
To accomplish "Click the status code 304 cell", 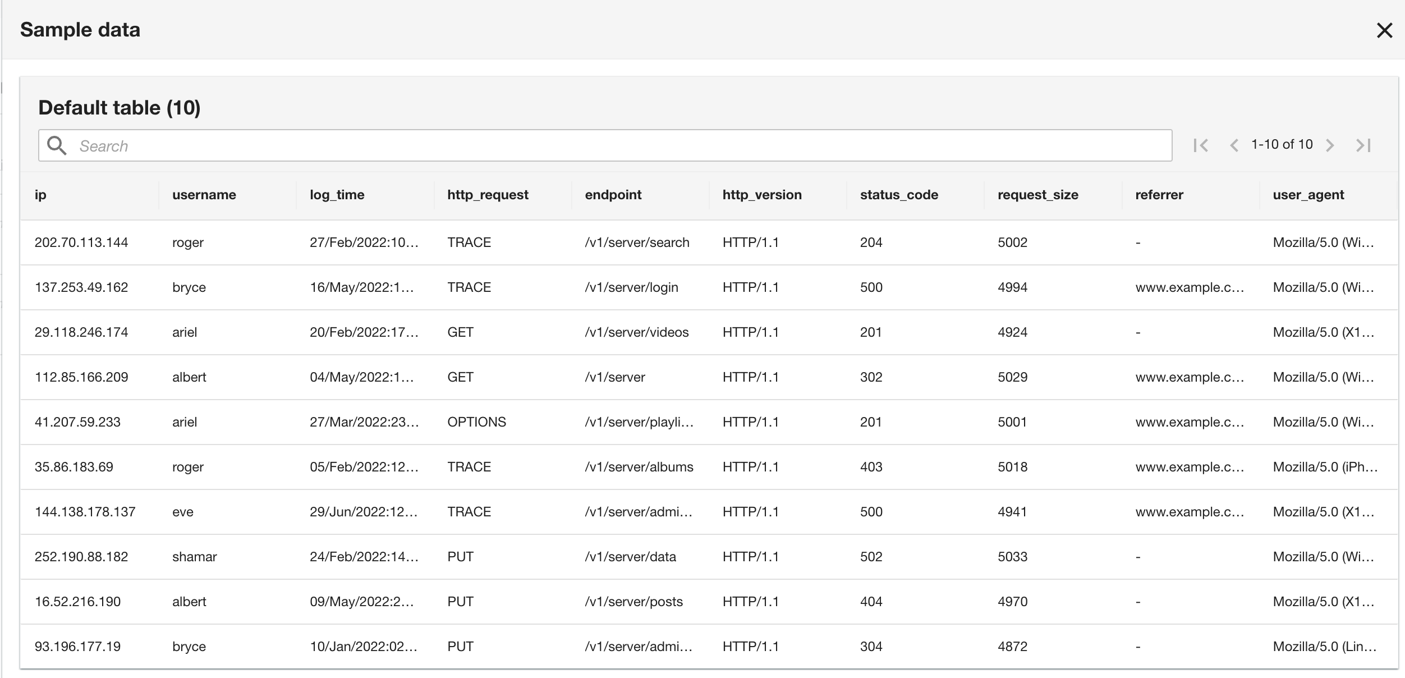I will (x=871, y=647).
